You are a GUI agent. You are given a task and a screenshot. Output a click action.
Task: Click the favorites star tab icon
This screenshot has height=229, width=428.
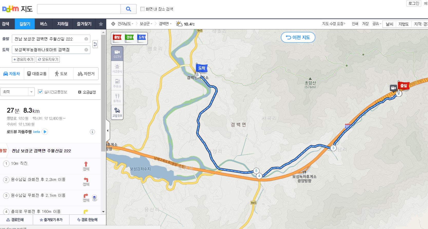pos(101,24)
